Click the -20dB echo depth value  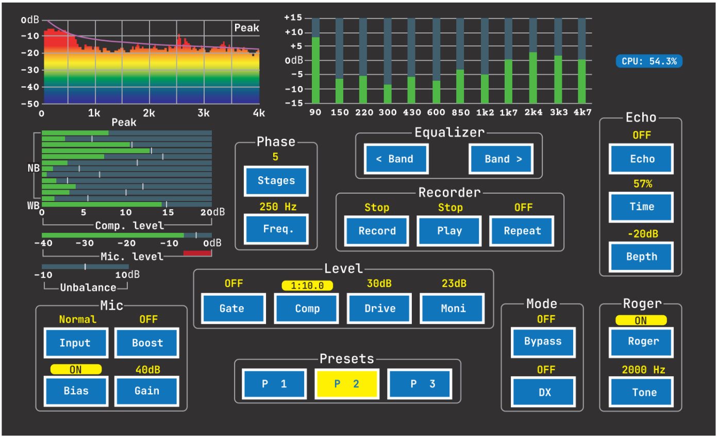pyautogui.click(x=642, y=234)
